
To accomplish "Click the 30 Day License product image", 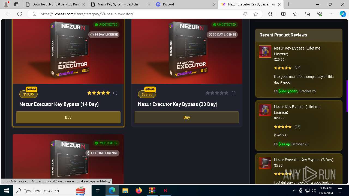I will click(187, 51).
